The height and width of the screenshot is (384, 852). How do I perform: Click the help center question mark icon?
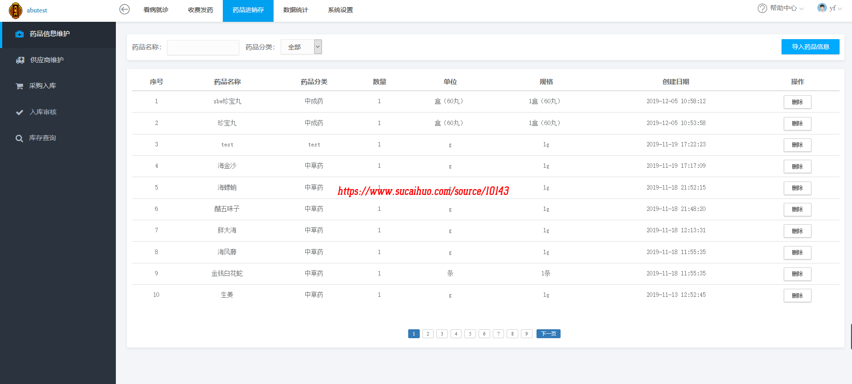coord(762,8)
